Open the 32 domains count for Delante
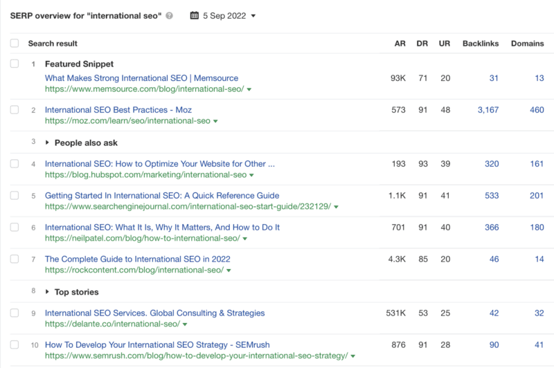This screenshot has height=368, width=554. [x=539, y=313]
